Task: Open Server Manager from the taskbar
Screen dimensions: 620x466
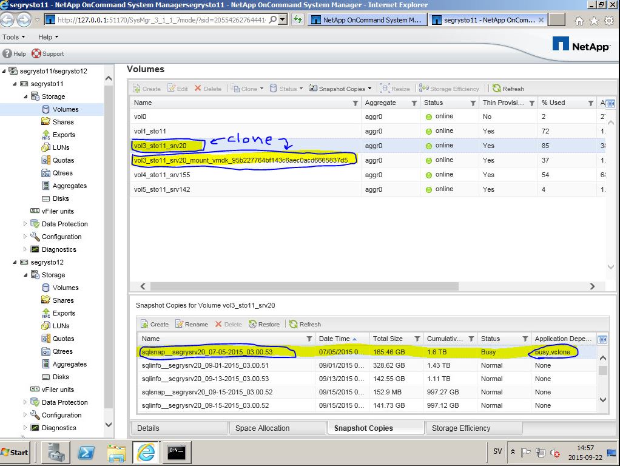Action: point(56,452)
